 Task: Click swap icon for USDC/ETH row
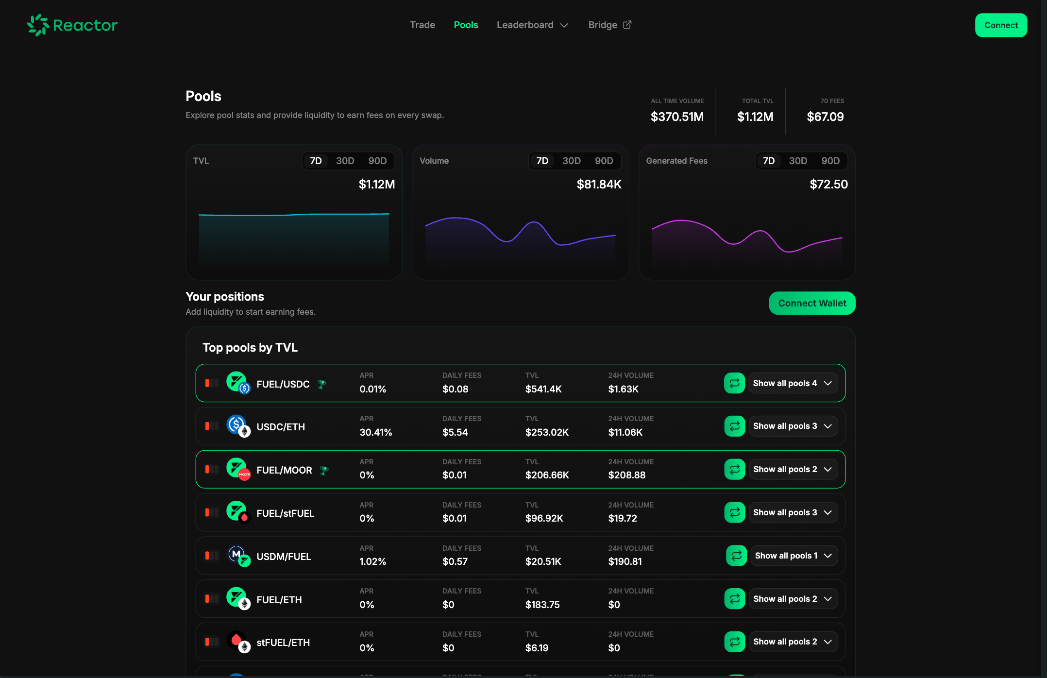734,426
